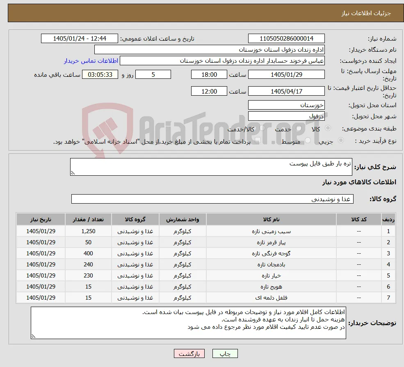Open buyer contact info link اطلاعات تماس خریدار
This screenshot has height=367, width=404.
coord(91,61)
